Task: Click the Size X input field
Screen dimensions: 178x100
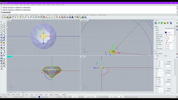Action: 160,62
